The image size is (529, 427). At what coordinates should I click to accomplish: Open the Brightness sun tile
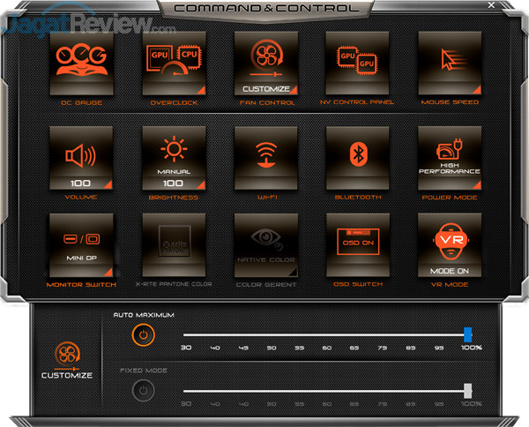(x=173, y=157)
